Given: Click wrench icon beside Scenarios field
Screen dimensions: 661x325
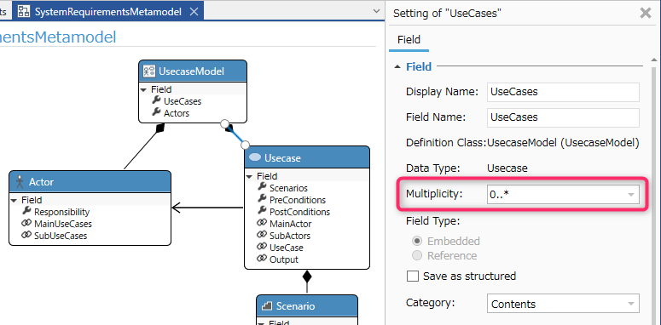Looking at the screenshot, I should pos(262,187).
